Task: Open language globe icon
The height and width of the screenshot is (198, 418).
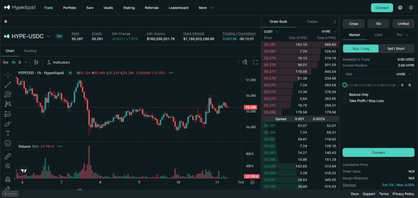Action: point(400,8)
